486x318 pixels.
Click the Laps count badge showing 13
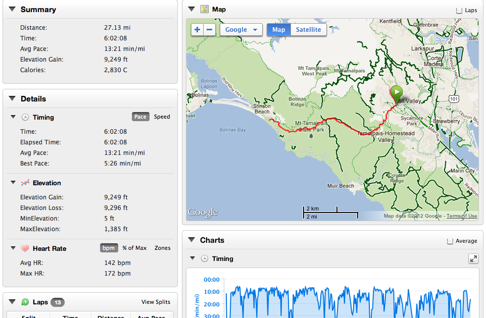pos(58,302)
